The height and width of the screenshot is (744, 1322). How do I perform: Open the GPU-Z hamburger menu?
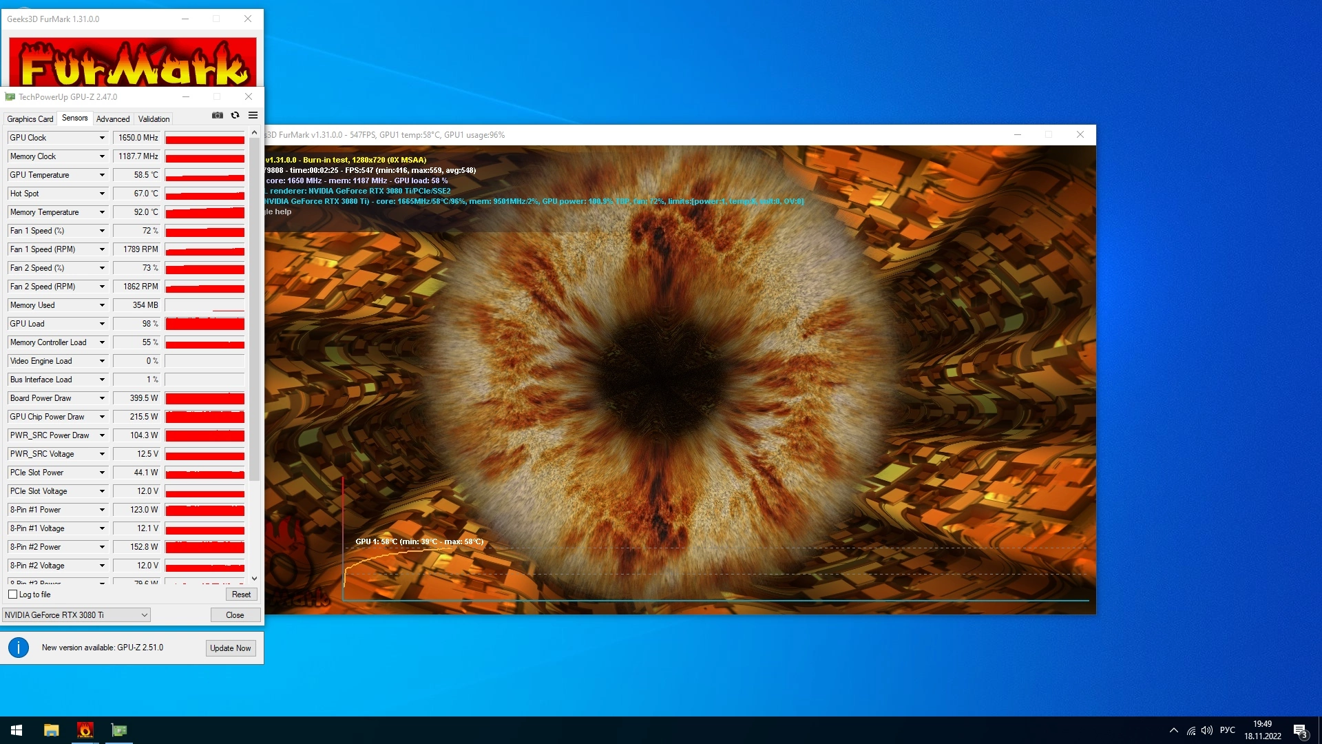pyautogui.click(x=253, y=115)
